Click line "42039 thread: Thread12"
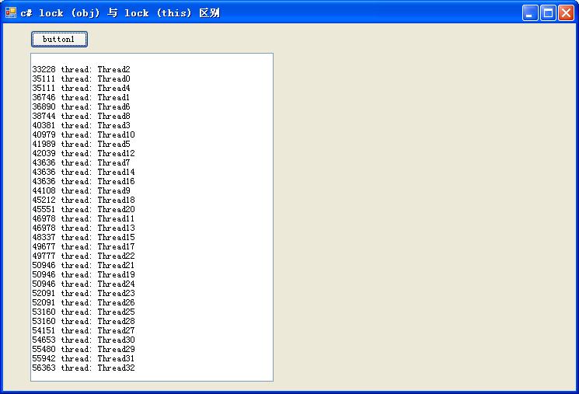The image size is (579, 394). tap(83, 153)
